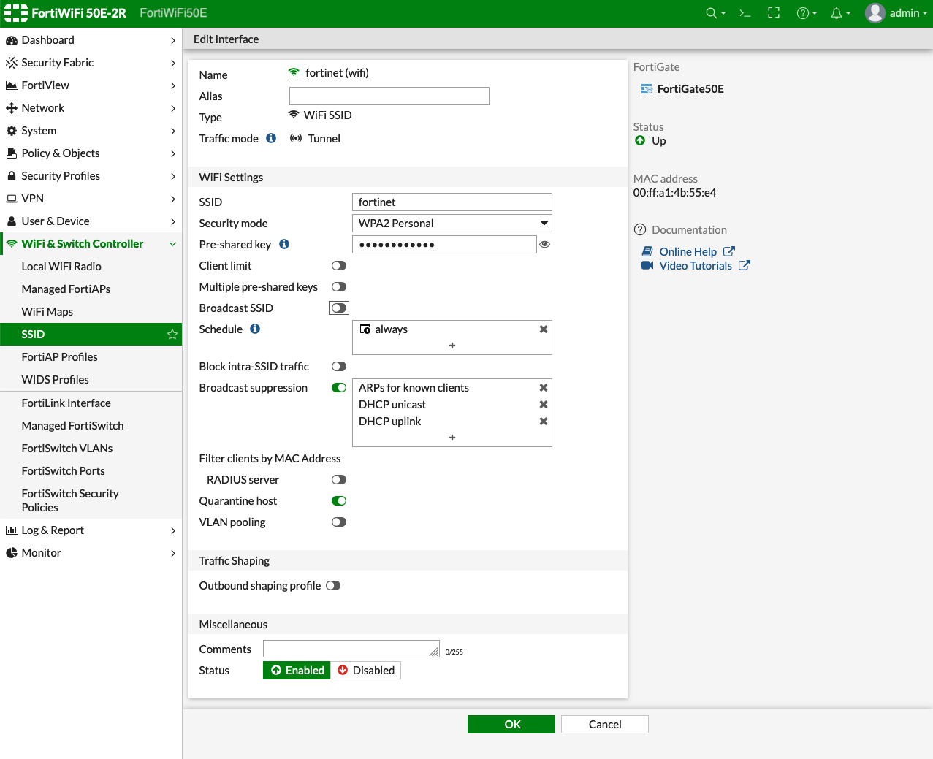The height and width of the screenshot is (759, 933).
Task: Click the Alias input field
Action: coord(389,96)
